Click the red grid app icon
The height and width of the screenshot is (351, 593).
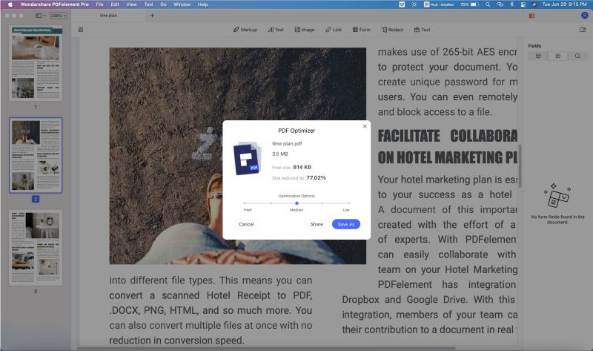coord(531,16)
